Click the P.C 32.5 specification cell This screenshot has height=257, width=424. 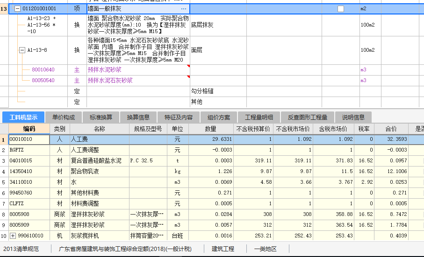coord(148,161)
